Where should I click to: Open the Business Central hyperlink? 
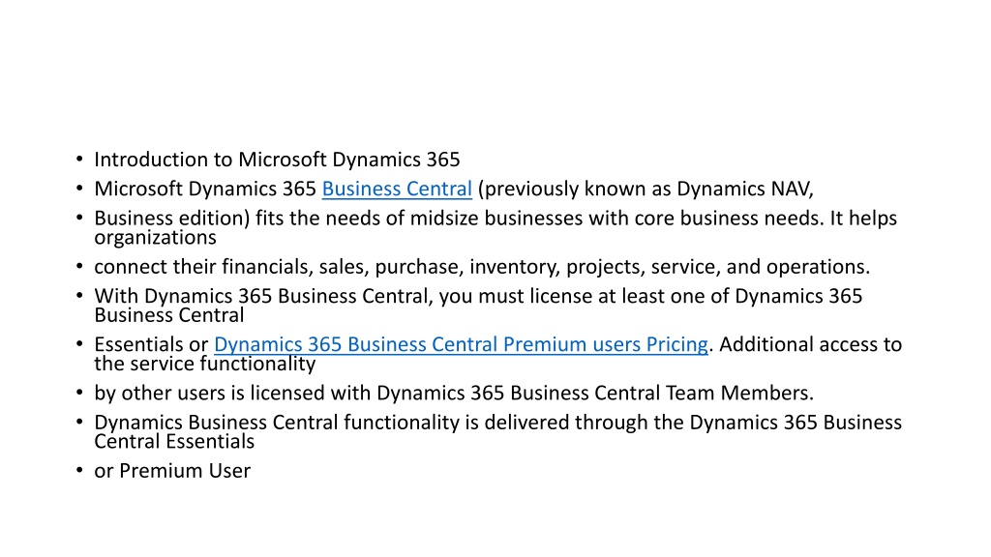point(397,189)
